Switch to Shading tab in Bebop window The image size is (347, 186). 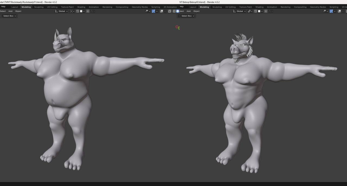259,7
